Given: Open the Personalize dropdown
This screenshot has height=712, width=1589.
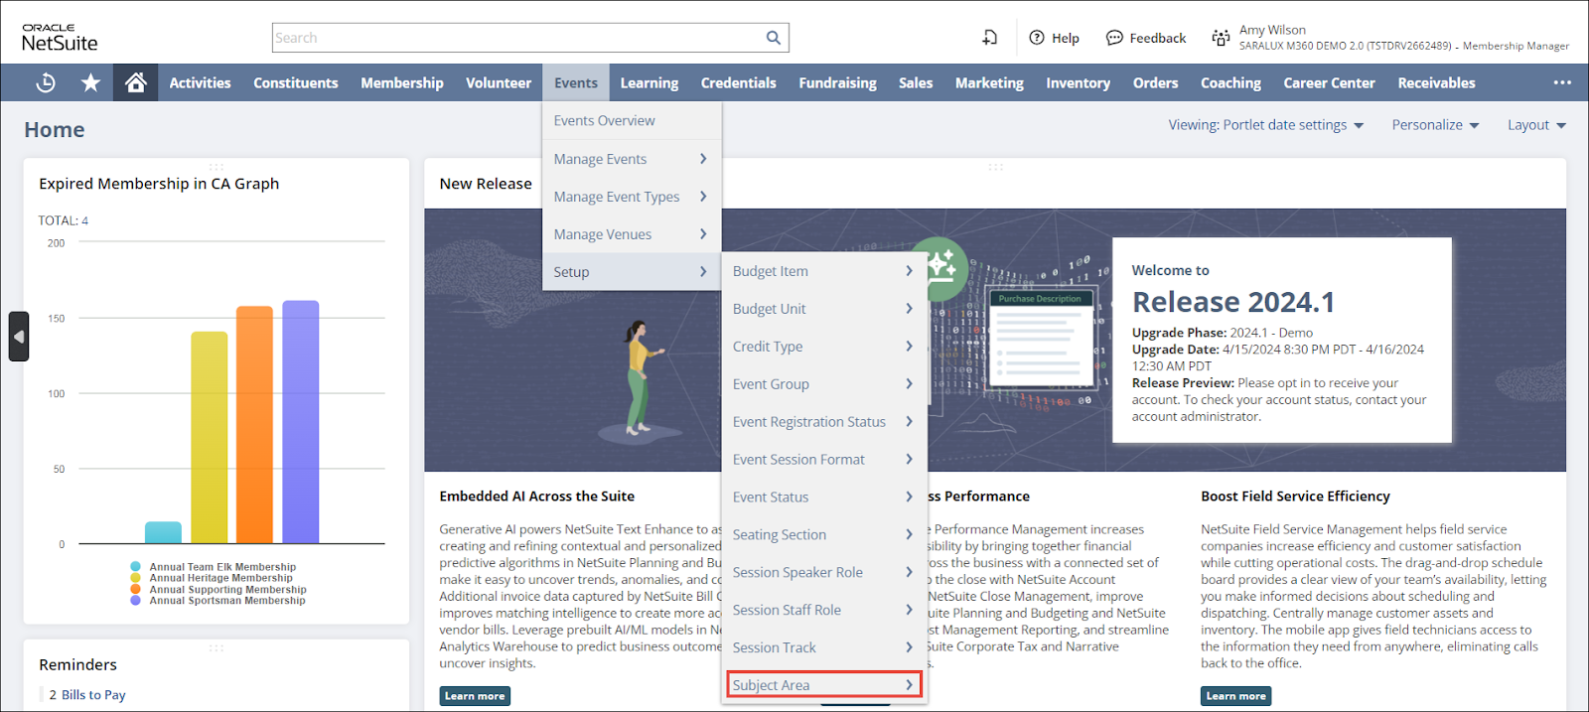Looking at the screenshot, I should click(1435, 125).
